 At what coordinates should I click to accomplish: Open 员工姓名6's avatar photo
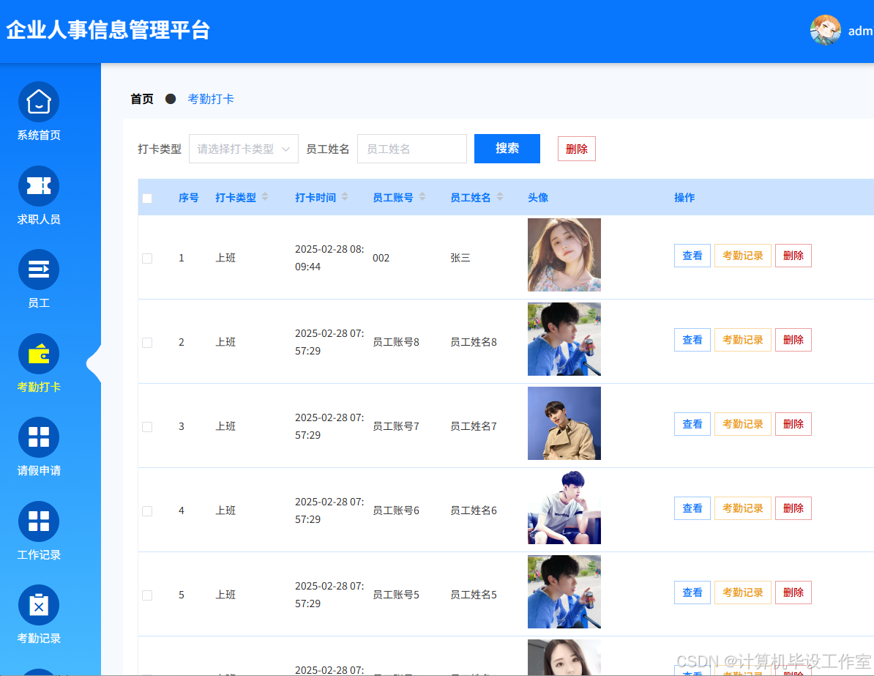point(564,508)
